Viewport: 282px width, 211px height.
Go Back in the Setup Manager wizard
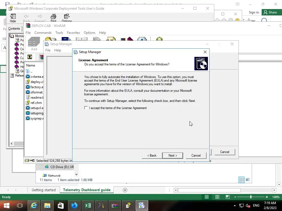(x=152, y=156)
